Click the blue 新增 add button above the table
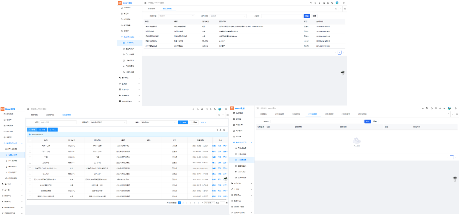 [x=32, y=129]
